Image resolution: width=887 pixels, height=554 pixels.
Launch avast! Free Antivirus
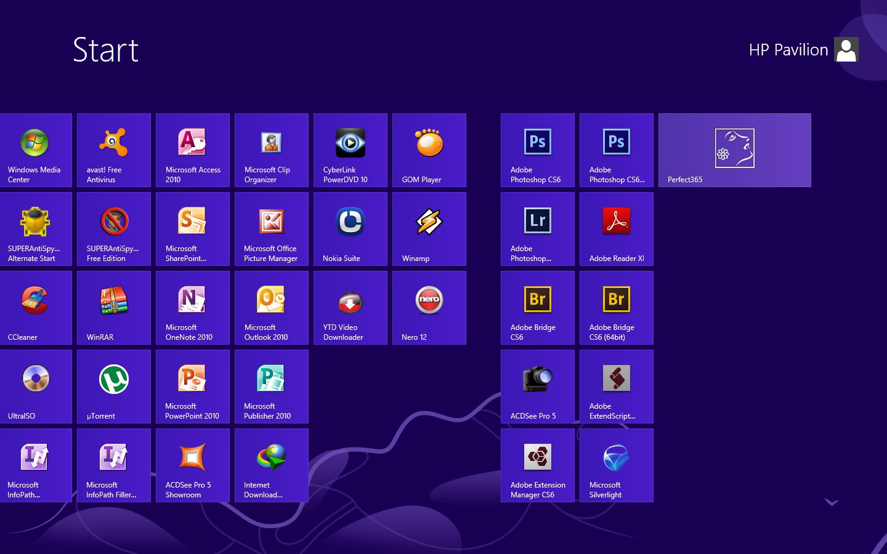pyautogui.click(x=114, y=150)
